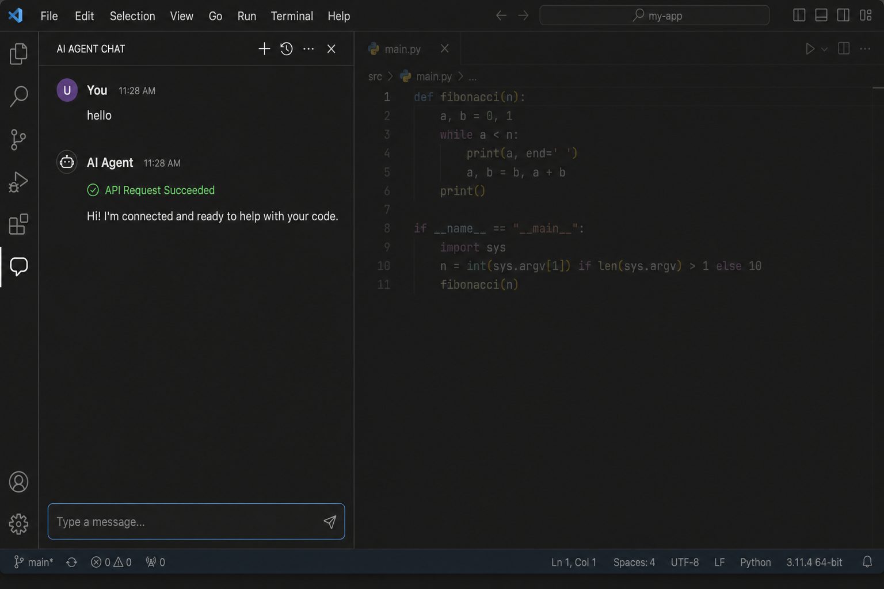Open the View menu
This screenshot has height=589, width=884.
(181, 16)
